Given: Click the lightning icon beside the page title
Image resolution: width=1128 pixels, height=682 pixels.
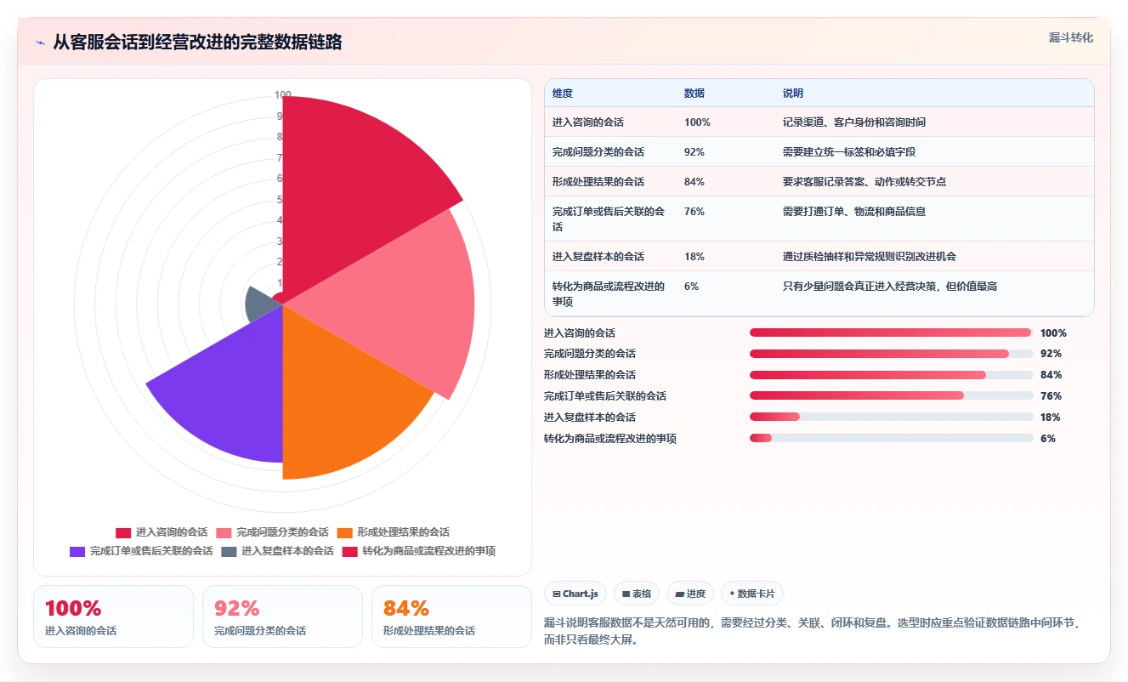Looking at the screenshot, I should click(x=41, y=43).
